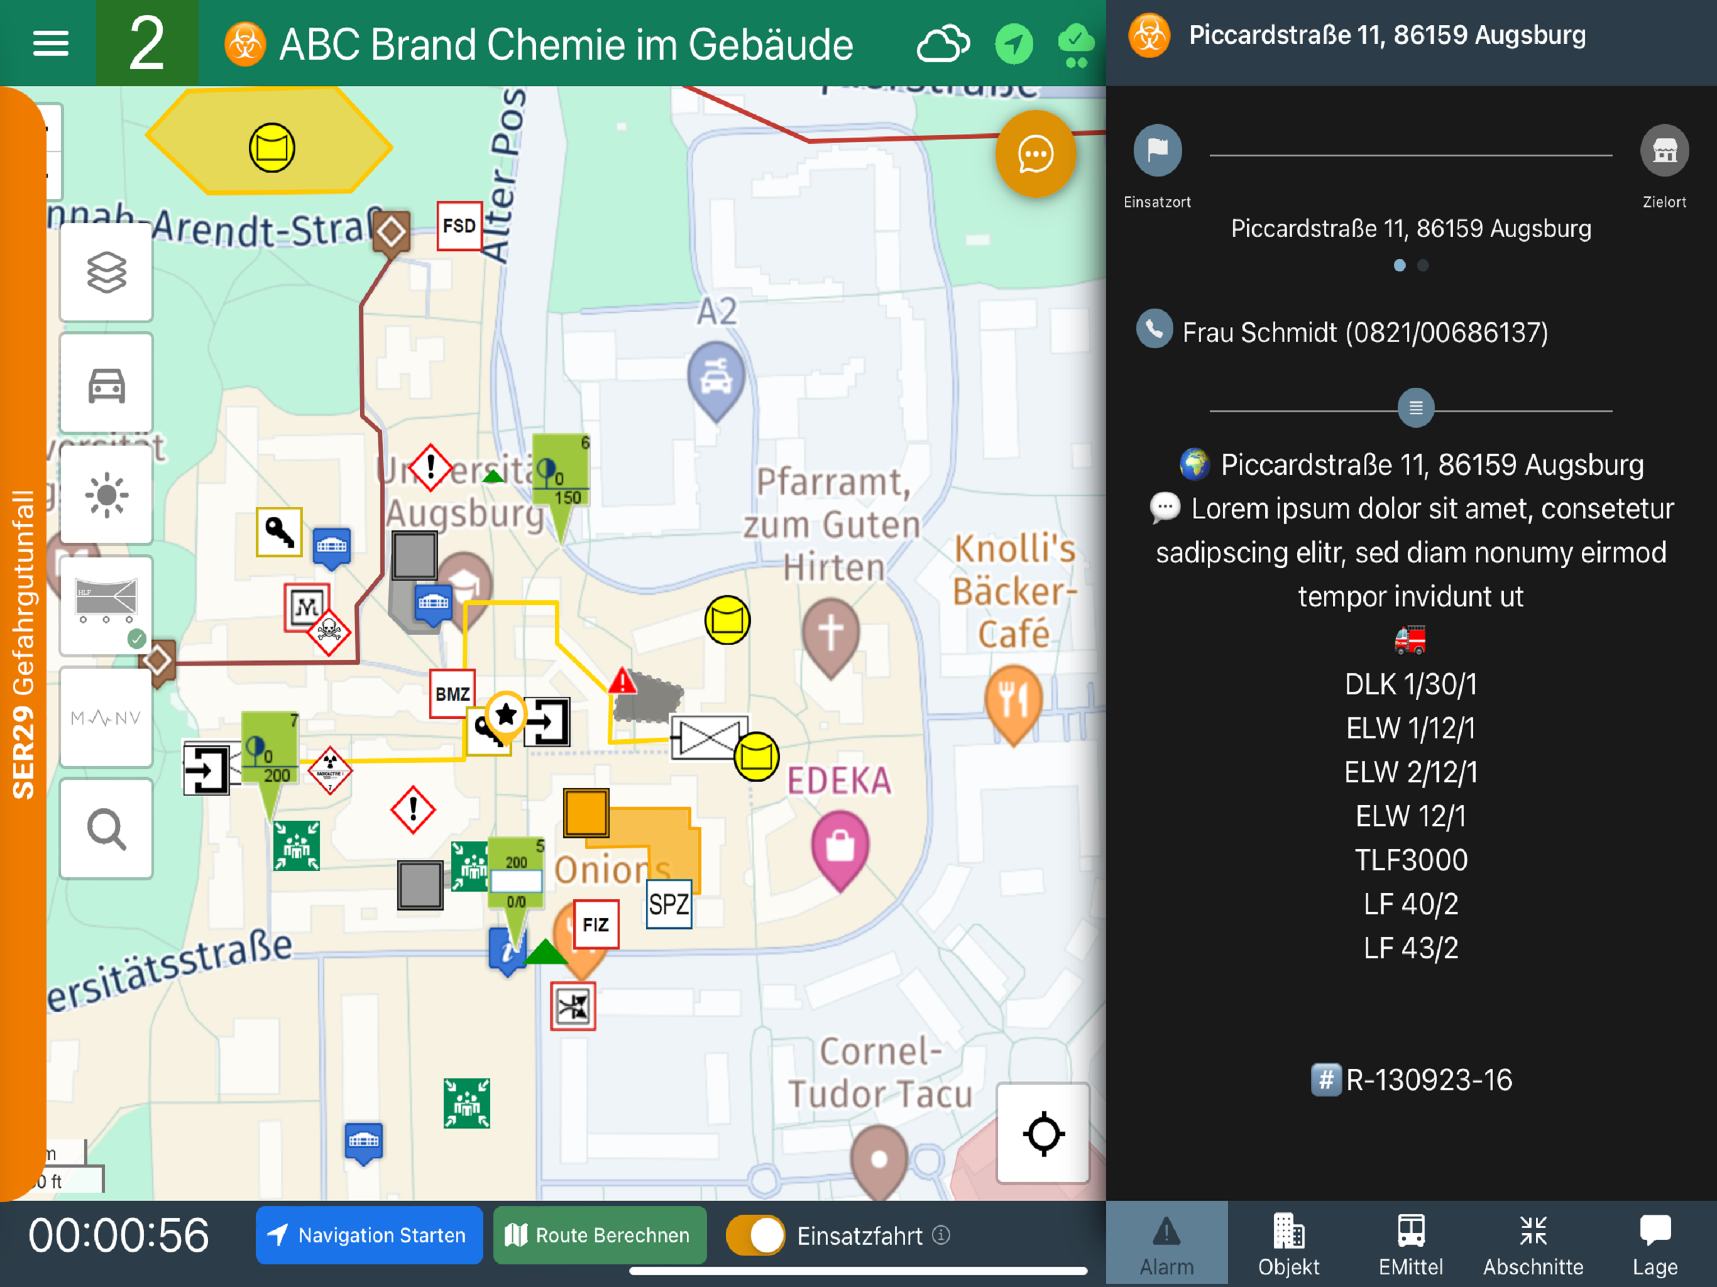The image size is (1717, 1287).
Task: Show vehicles with the car icon
Action: (x=106, y=384)
